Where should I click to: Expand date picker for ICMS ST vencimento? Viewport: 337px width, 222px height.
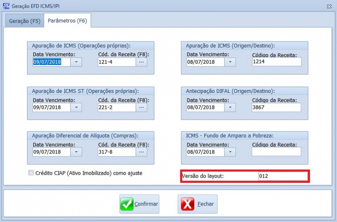[76, 107]
